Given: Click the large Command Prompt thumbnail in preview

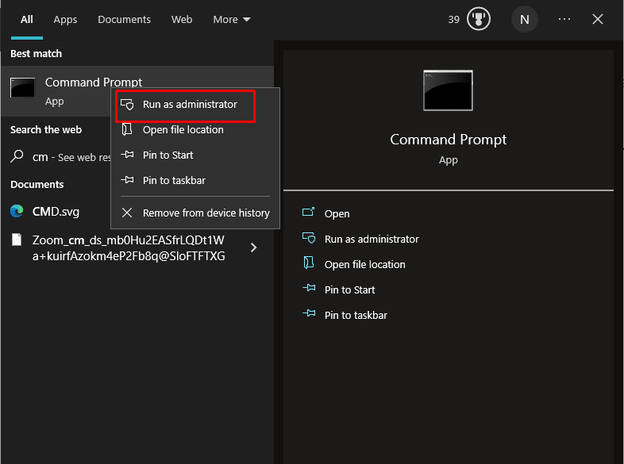Looking at the screenshot, I should click(448, 90).
